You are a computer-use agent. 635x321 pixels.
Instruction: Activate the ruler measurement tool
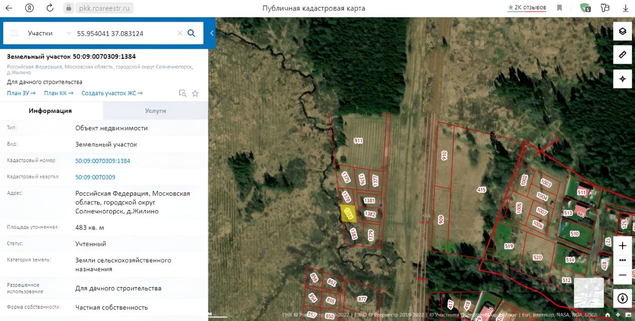tap(622, 54)
